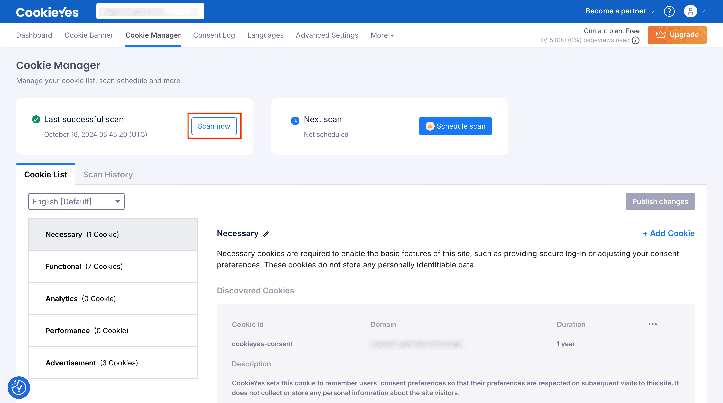723x403 pixels.
Task: Click the 0/15,000 pageviews used text
Action: [x=585, y=40]
